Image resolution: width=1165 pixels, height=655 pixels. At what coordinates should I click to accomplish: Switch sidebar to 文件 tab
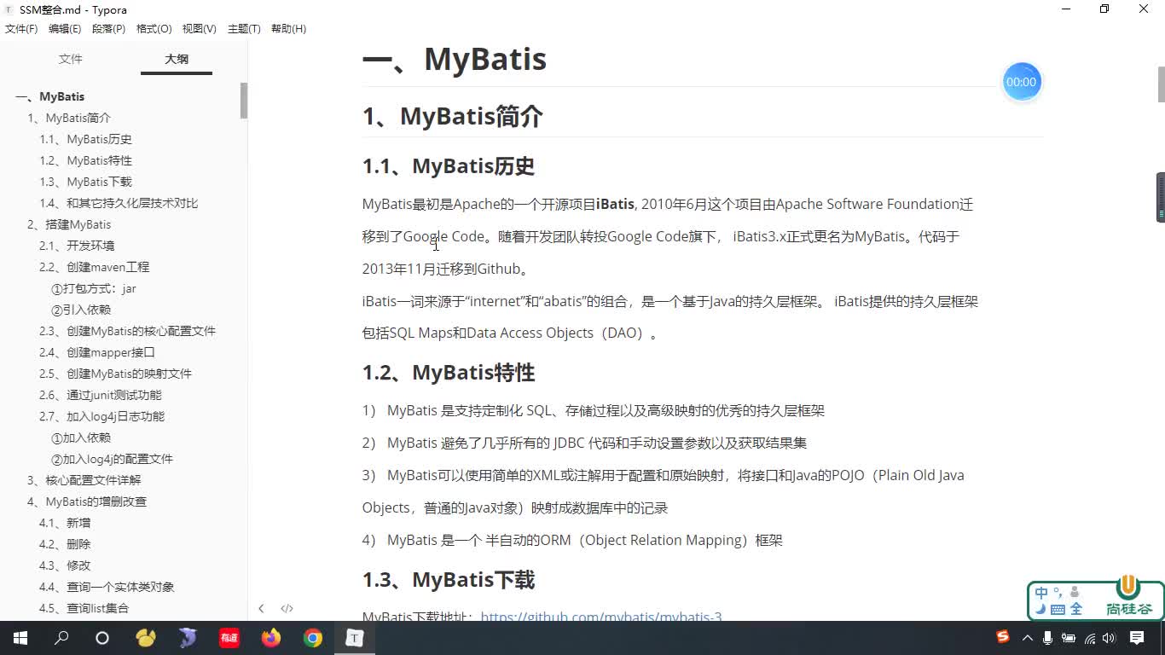pyautogui.click(x=70, y=59)
